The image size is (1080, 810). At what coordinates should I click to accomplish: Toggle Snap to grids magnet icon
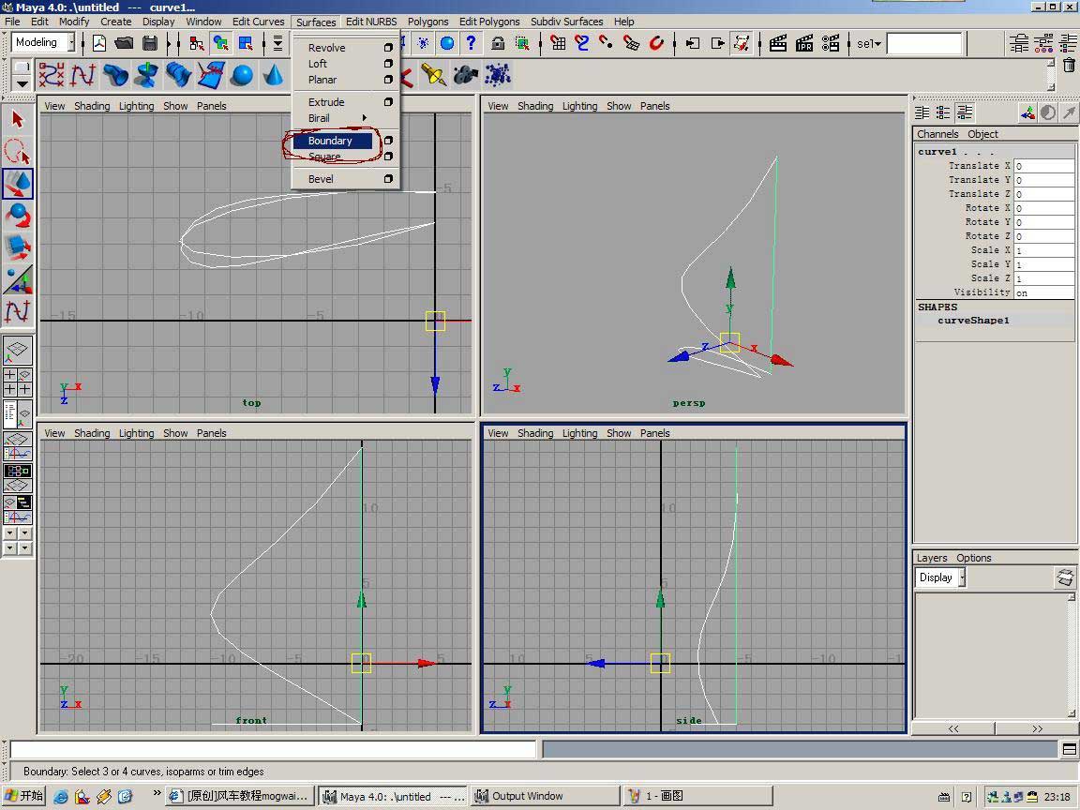click(558, 43)
